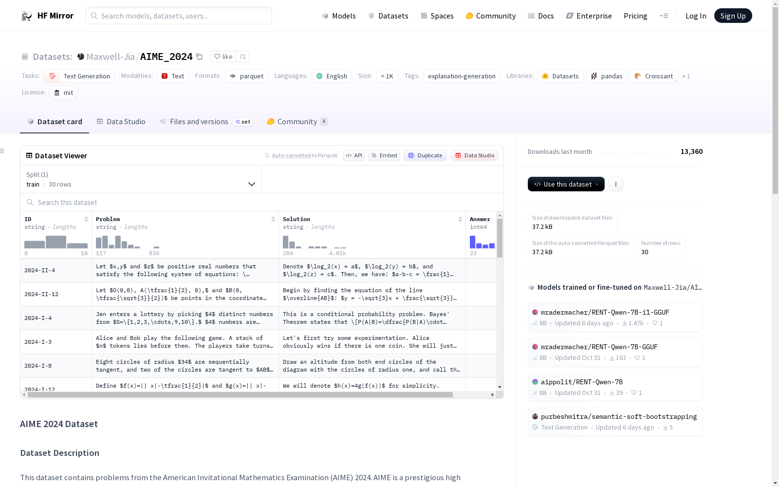
Task: Sort the Problem column
Action: [273, 219]
